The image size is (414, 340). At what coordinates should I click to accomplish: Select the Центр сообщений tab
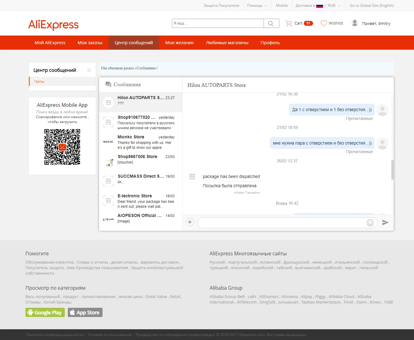[x=134, y=43]
